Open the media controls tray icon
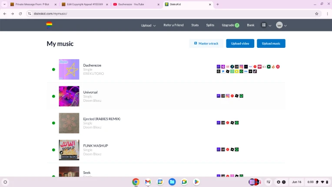The width and height of the screenshot is (332, 187). (x=268, y=182)
